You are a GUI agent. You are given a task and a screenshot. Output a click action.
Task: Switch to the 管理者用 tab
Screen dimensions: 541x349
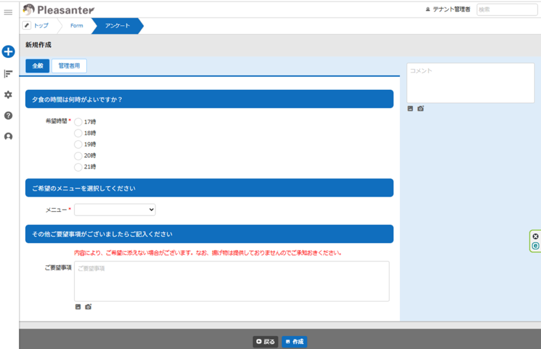coord(69,66)
